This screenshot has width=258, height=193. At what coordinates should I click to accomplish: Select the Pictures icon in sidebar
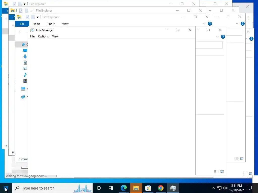(x=25, y=69)
